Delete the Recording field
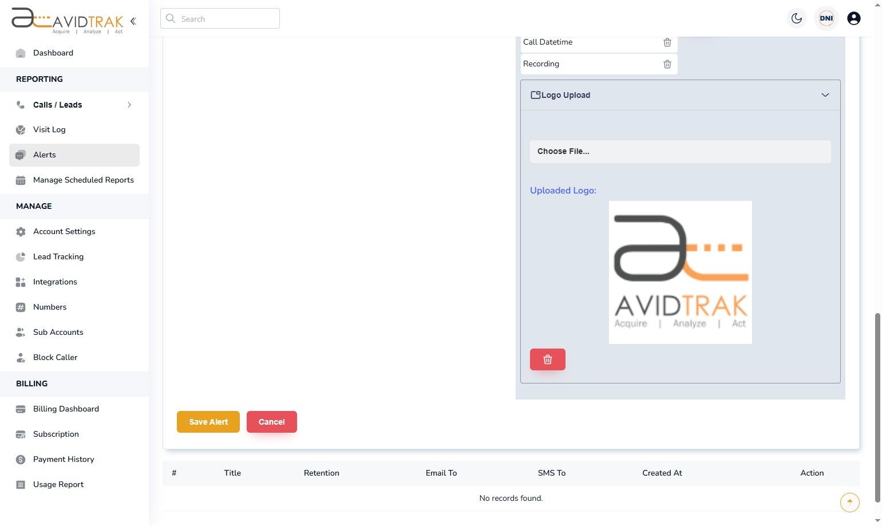Image resolution: width=882 pixels, height=526 pixels. click(667, 64)
